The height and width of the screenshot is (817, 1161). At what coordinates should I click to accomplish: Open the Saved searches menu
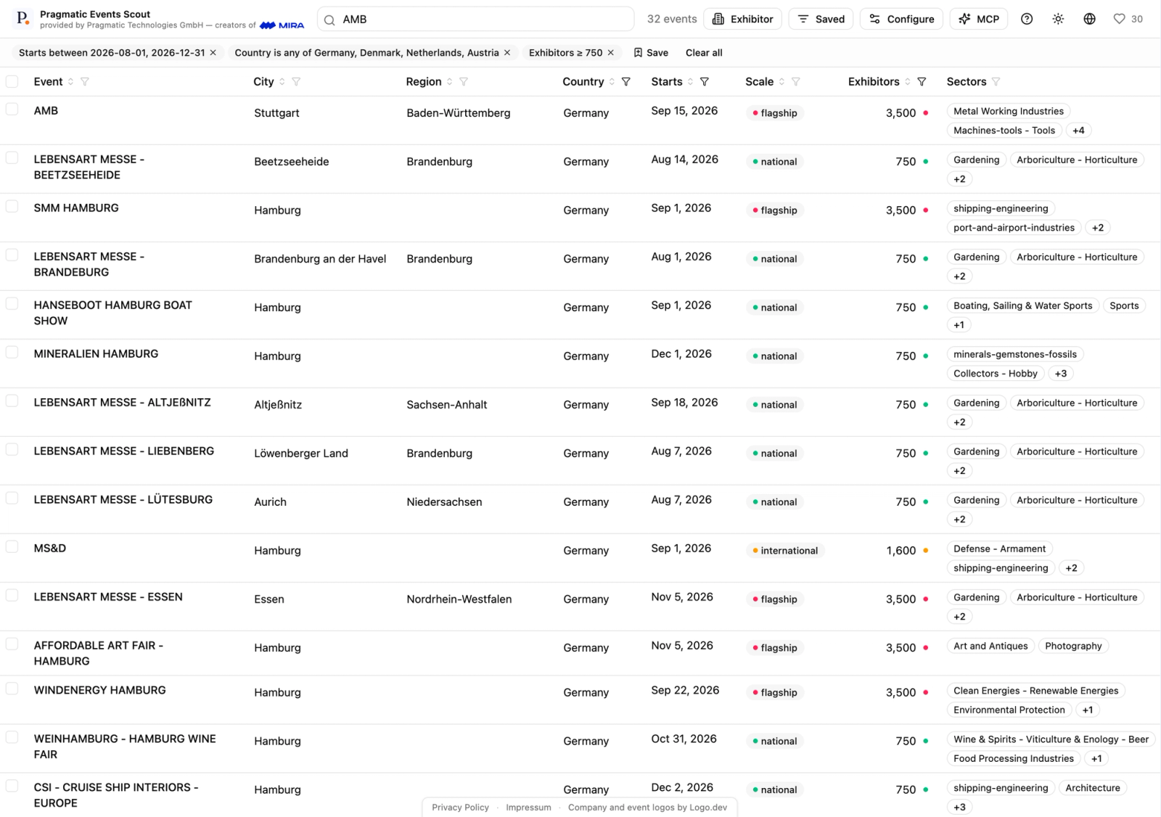click(x=821, y=19)
